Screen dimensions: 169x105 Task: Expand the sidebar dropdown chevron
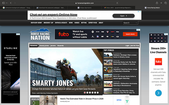pos(7,3)
